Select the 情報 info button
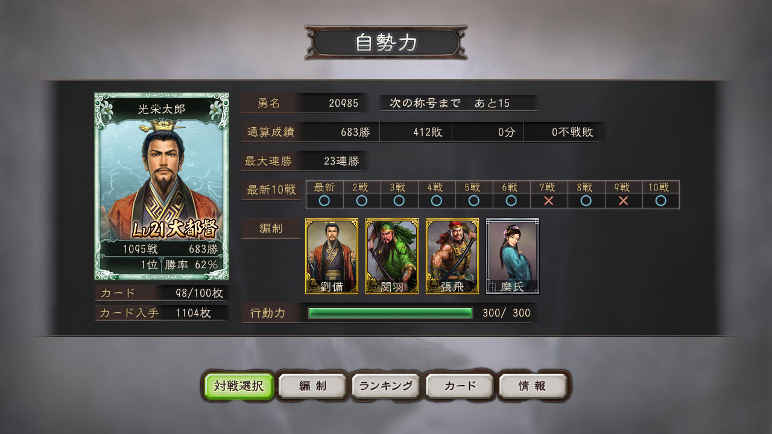The width and height of the screenshot is (772, 434). click(533, 386)
